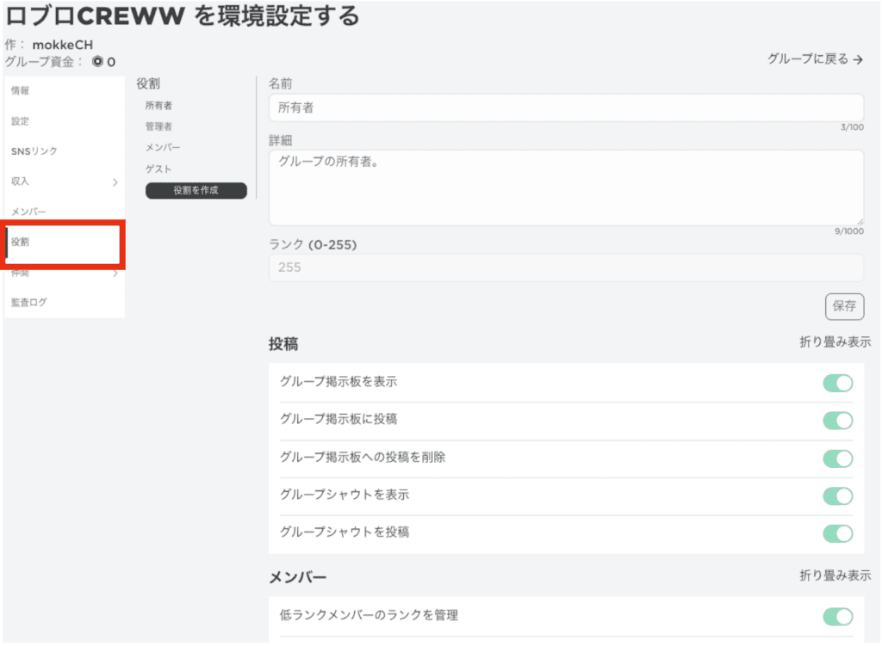Turn off グループシャウトを表示 toggle

837,496
